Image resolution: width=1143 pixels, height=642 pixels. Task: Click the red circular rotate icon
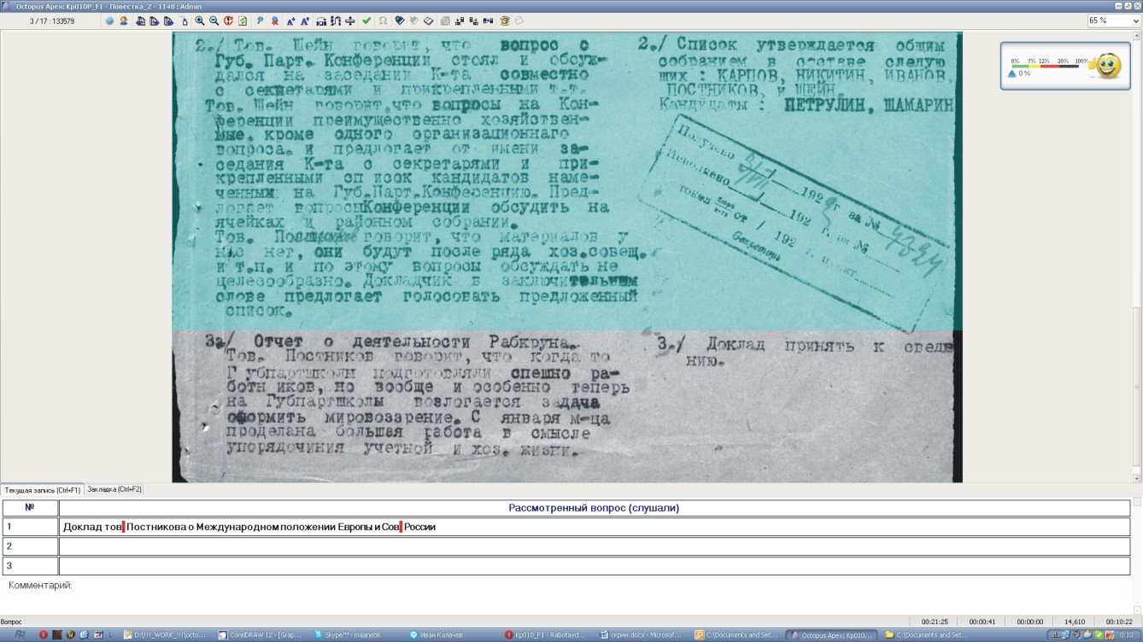coord(228,20)
